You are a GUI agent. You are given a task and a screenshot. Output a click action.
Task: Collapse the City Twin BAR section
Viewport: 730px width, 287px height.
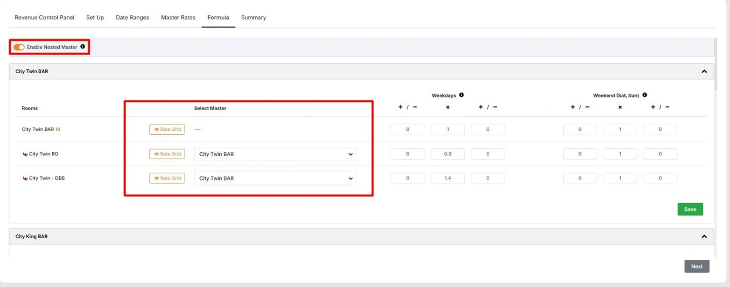click(704, 71)
